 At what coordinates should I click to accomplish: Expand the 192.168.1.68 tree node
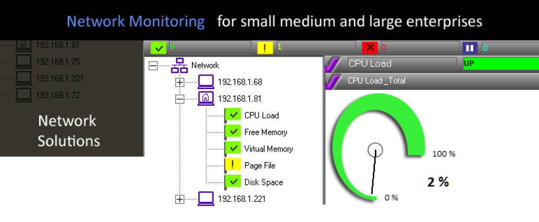180,82
